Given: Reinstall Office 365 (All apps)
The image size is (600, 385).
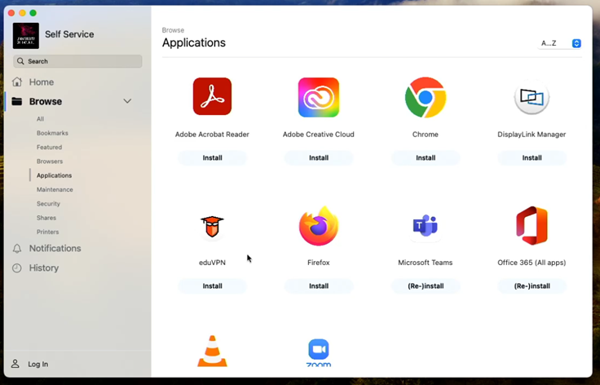Looking at the screenshot, I should point(532,285).
